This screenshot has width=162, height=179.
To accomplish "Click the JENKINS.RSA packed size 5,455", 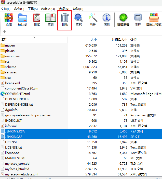I will pyautogui.click(x=123, y=131).
